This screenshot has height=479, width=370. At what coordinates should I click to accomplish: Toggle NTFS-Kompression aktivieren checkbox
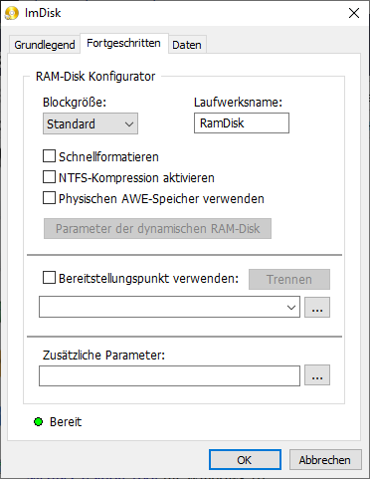pyautogui.click(x=49, y=177)
